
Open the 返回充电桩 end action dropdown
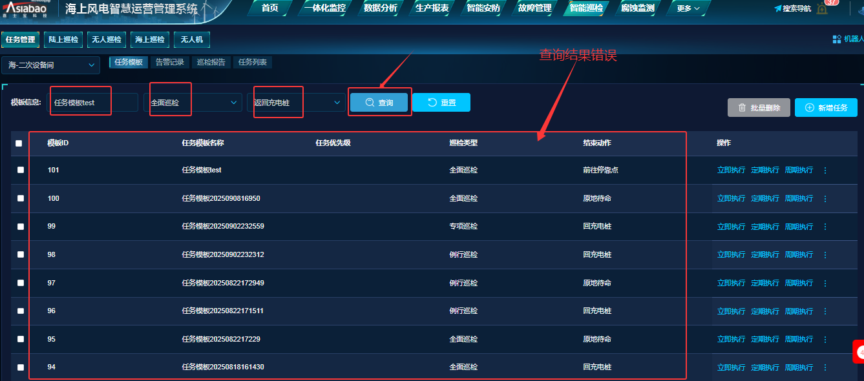(x=296, y=103)
